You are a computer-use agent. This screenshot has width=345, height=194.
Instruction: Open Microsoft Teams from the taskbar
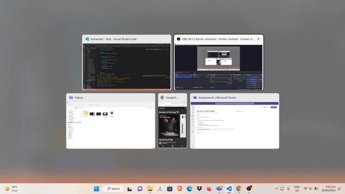coord(219,189)
